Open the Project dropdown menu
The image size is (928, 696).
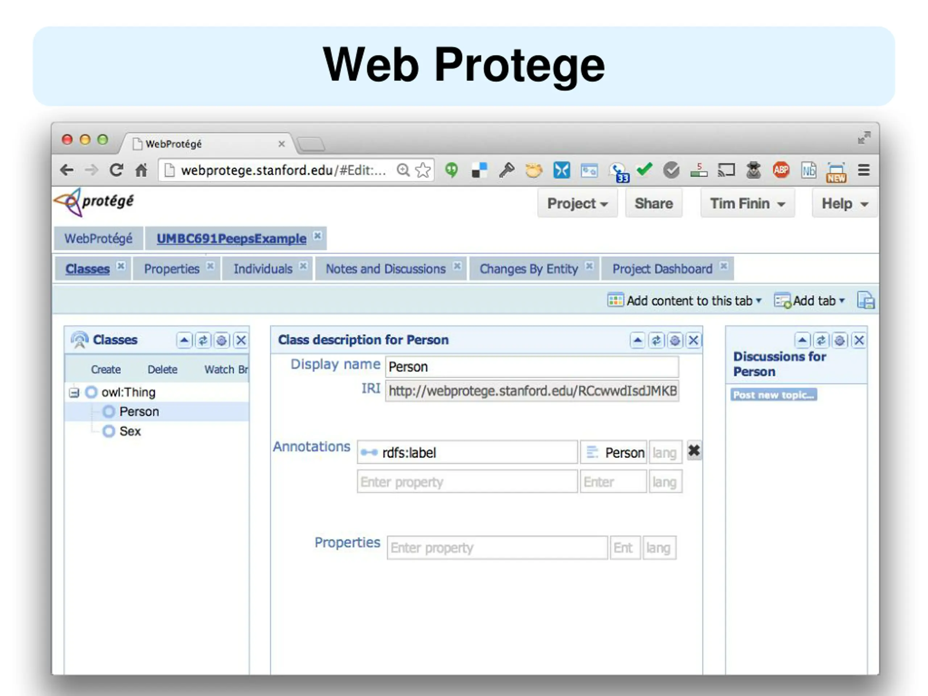(577, 203)
